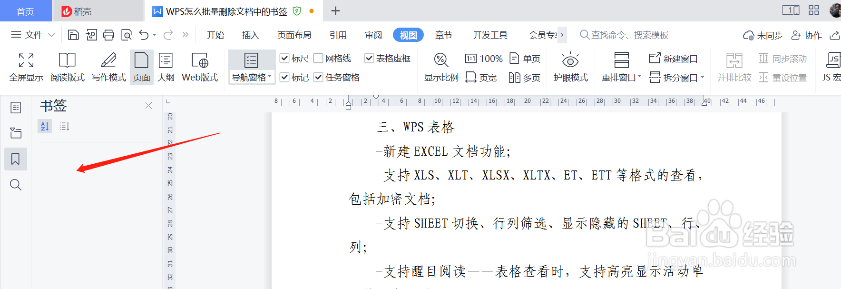The image size is (841, 289).
Task: Enable the Gridlines checkbox
Action: tap(332, 58)
